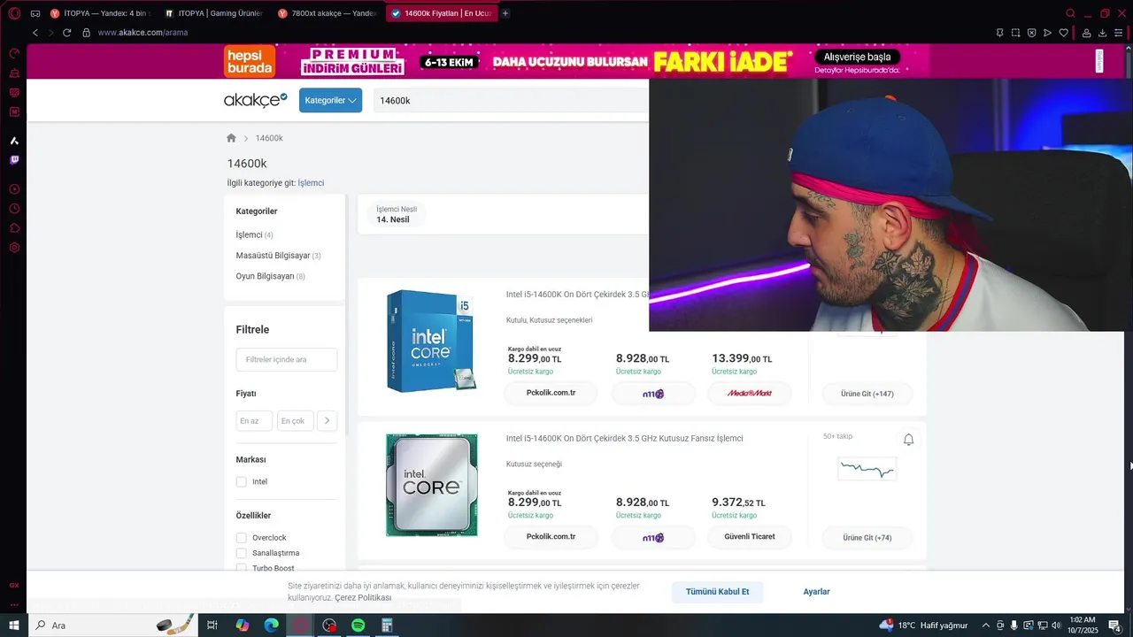Click the En az price field
The width and height of the screenshot is (1133, 637).
pyautogui.click(x=254, y=421)
